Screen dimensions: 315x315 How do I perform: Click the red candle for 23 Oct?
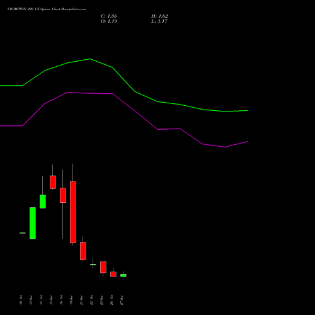(x=103, y=267)
